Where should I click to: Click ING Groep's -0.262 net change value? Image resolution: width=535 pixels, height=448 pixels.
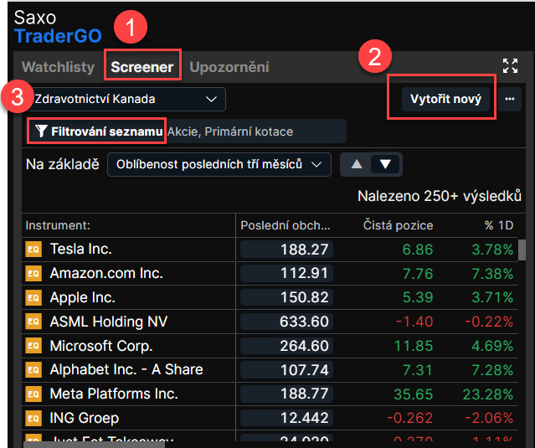tap(409, 419)
